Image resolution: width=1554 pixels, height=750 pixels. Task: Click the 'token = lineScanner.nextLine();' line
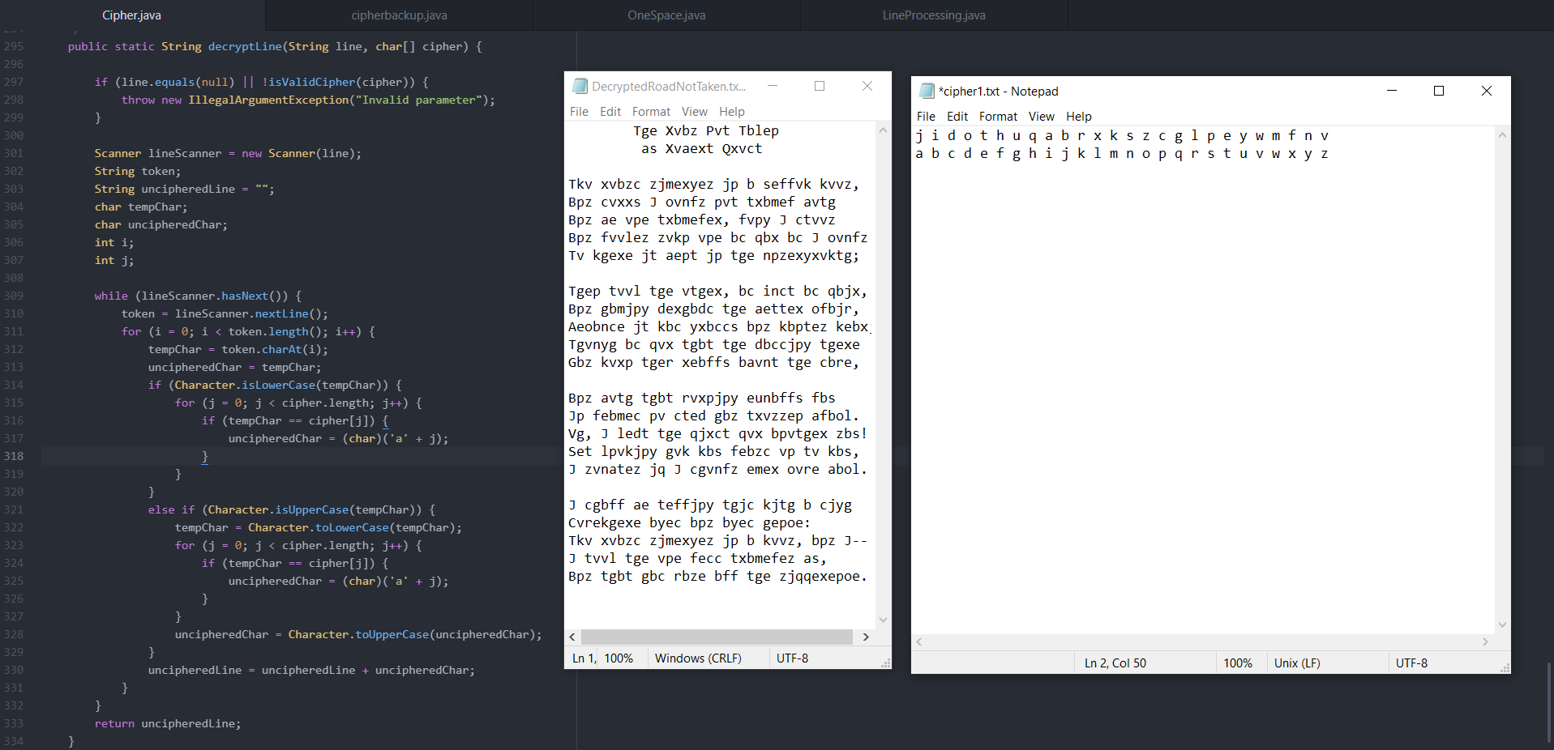pyautogui.click(x=225, y=314)
